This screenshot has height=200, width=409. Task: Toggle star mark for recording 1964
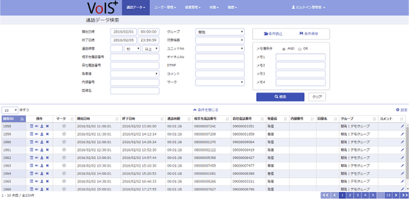[64, 173]
